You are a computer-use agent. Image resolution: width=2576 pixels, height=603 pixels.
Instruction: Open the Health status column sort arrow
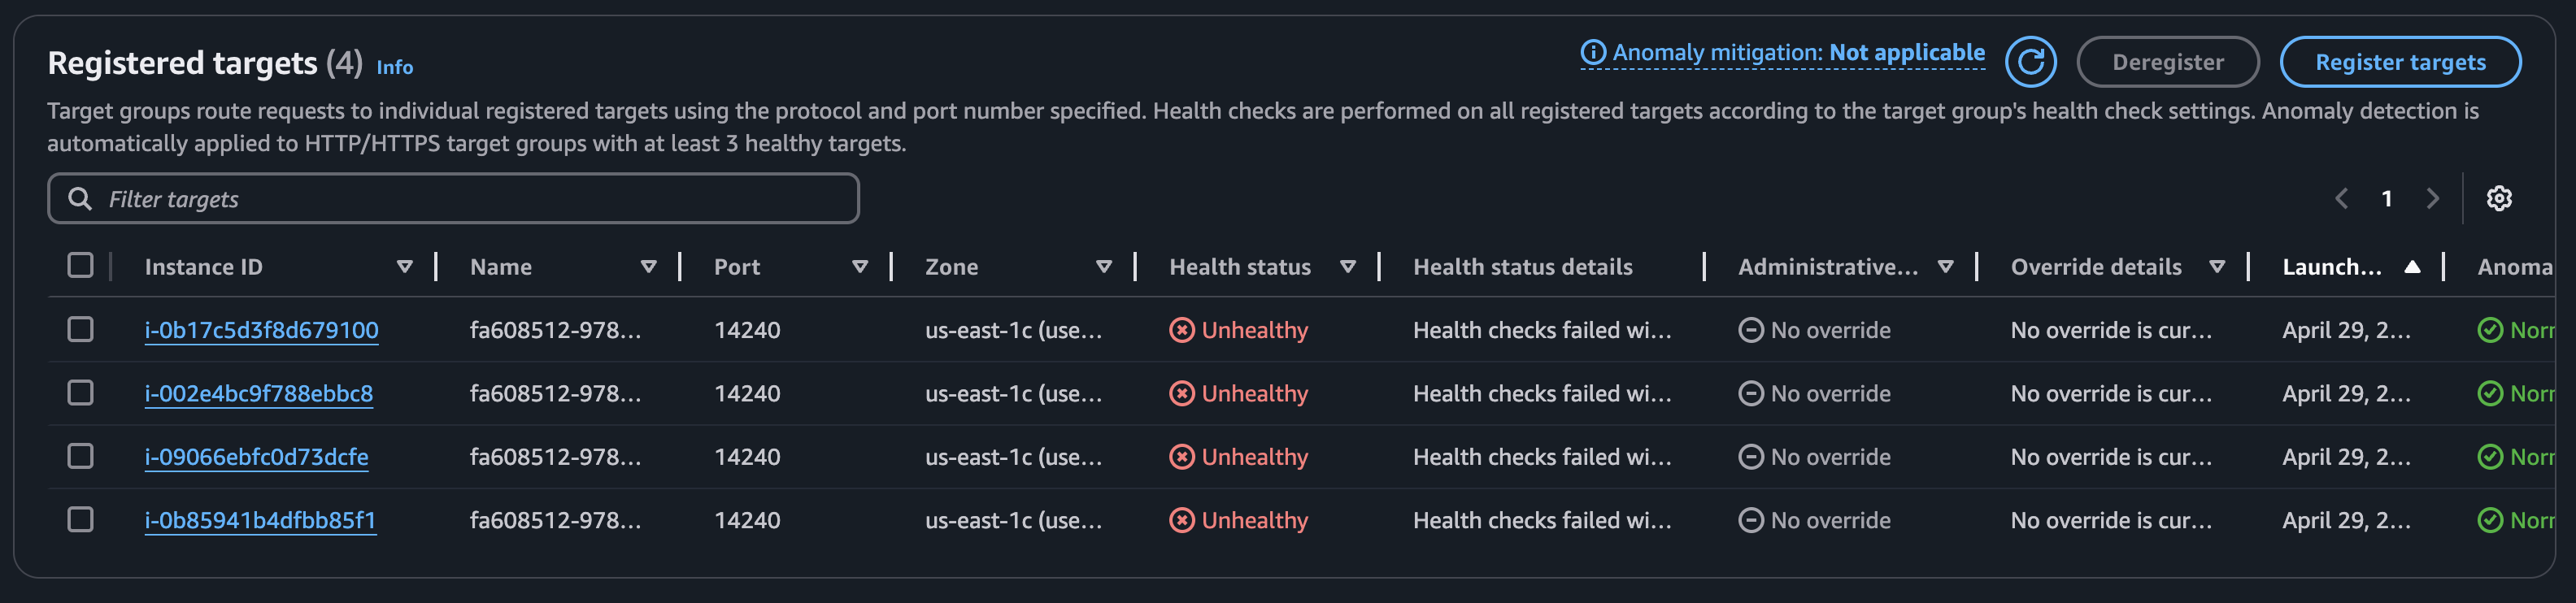(x=1347, y=266)
